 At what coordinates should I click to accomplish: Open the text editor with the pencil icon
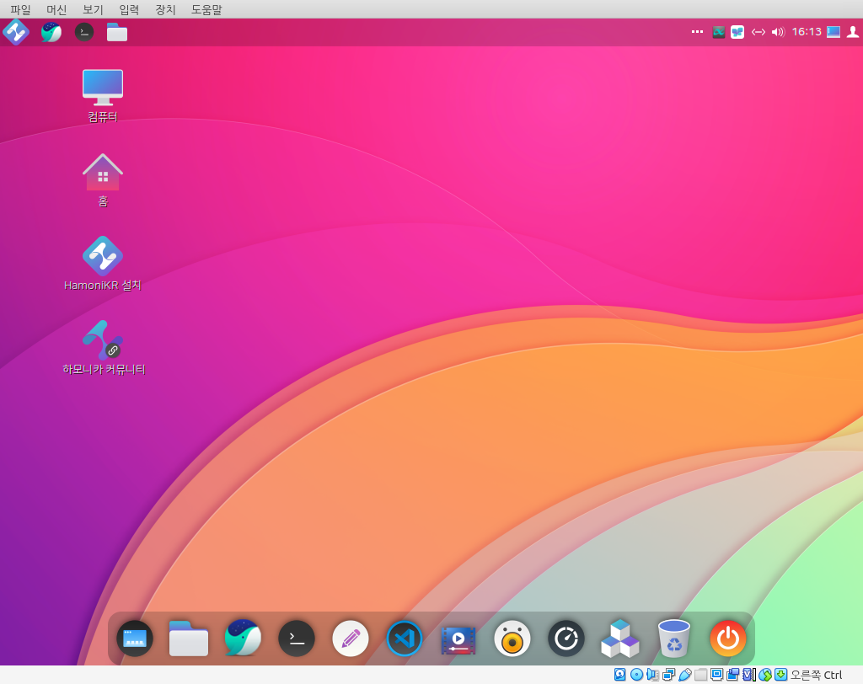pyautogui.click(x=351, y=639)
